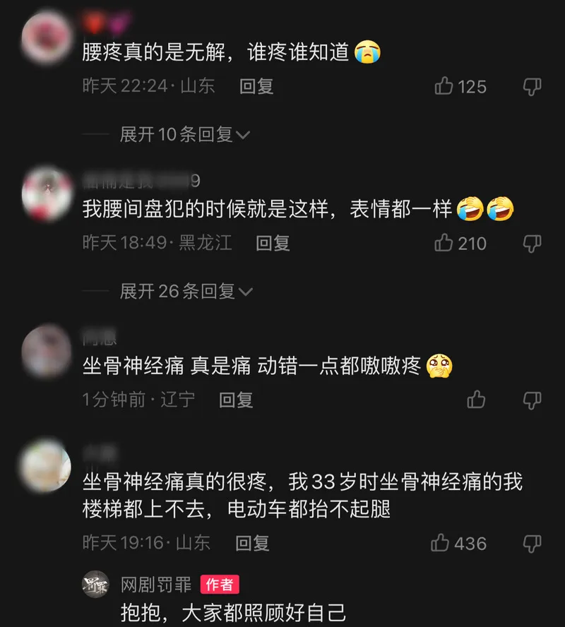Open the 网剧罚罪 avatar
This screenshot has width=565, height=627.
click(x=95, y=584)
